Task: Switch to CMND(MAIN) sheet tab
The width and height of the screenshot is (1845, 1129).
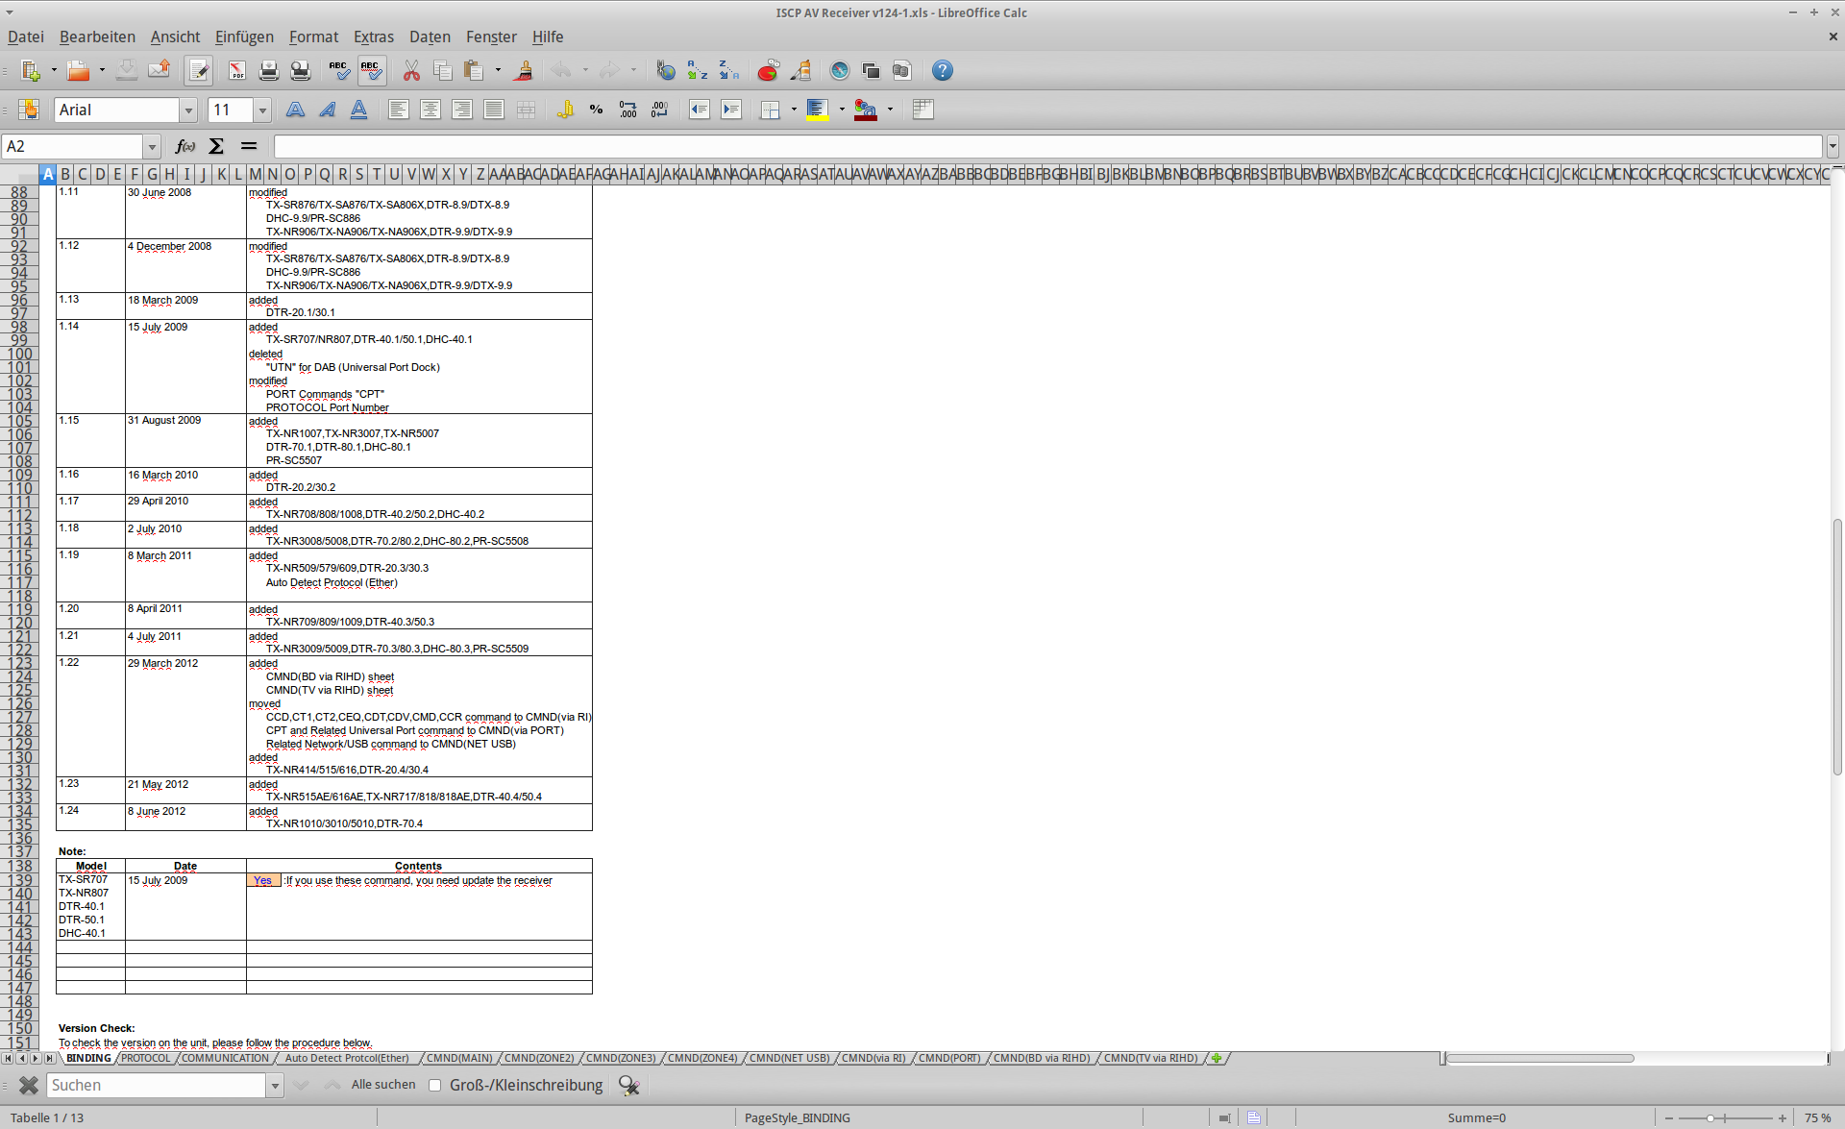Action: tap(458, 1058)
